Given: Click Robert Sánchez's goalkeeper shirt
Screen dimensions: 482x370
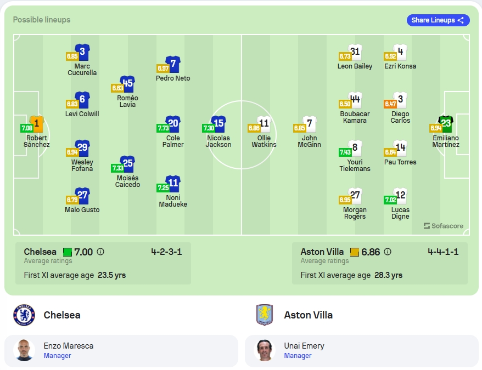Looking at the screenshot, I should [37, 124].
